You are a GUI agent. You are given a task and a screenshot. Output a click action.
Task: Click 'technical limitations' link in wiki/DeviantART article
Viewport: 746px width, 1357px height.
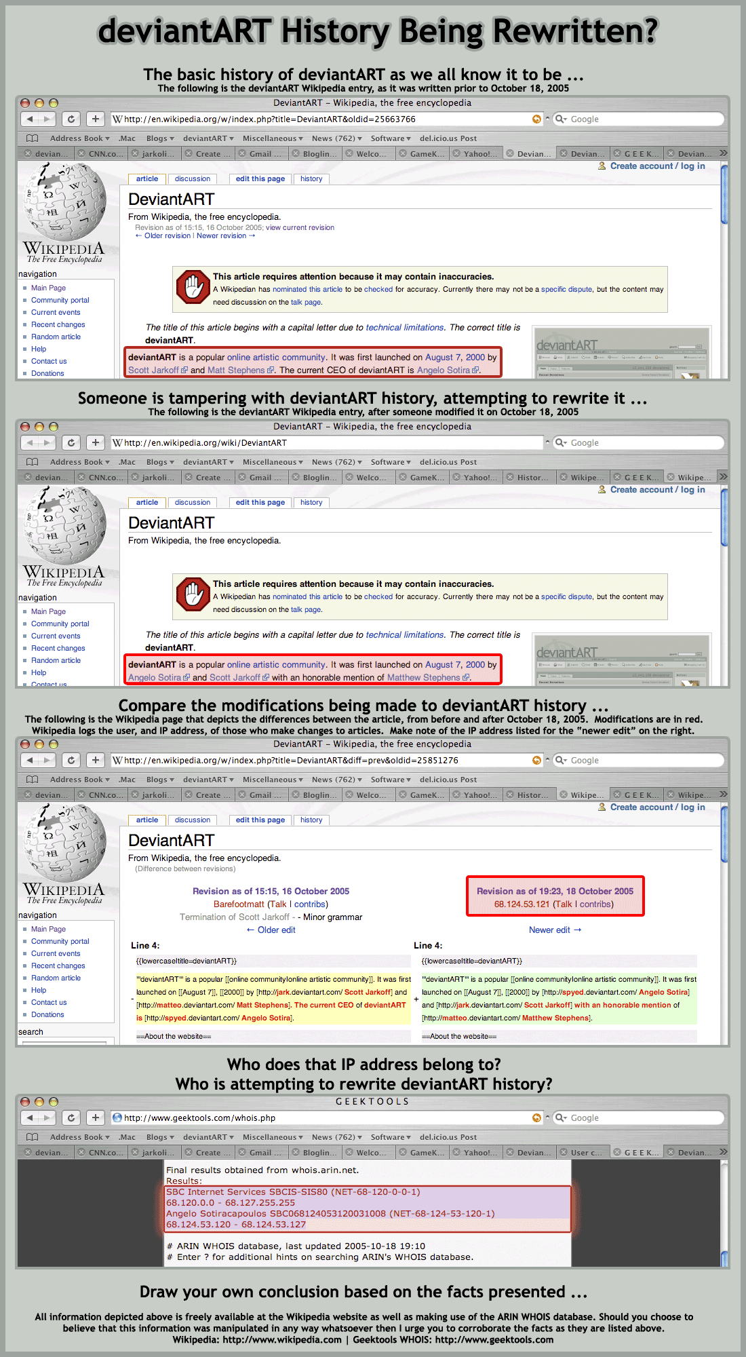[405, 635]
